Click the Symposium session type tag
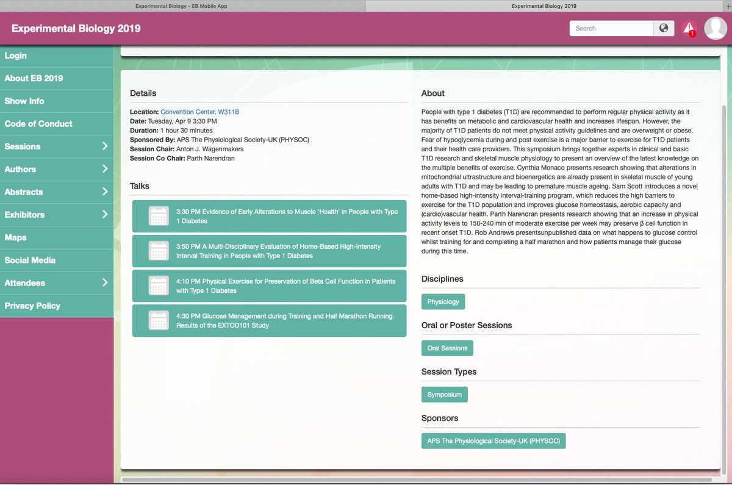Viewport: 732px width, 485px height. pos(444,395)
